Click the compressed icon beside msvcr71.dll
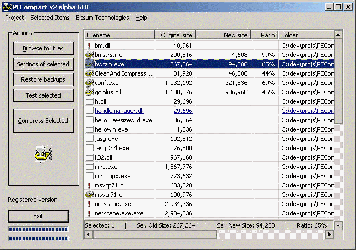This screenshot has width=356, height=250. 90,195
